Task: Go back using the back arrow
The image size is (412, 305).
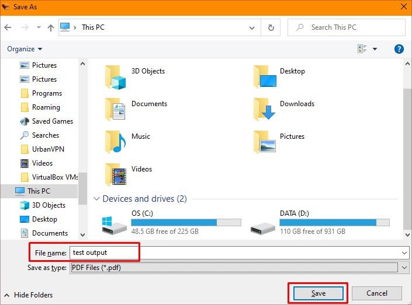Action: pyautogui.click(x=8, y=27)
